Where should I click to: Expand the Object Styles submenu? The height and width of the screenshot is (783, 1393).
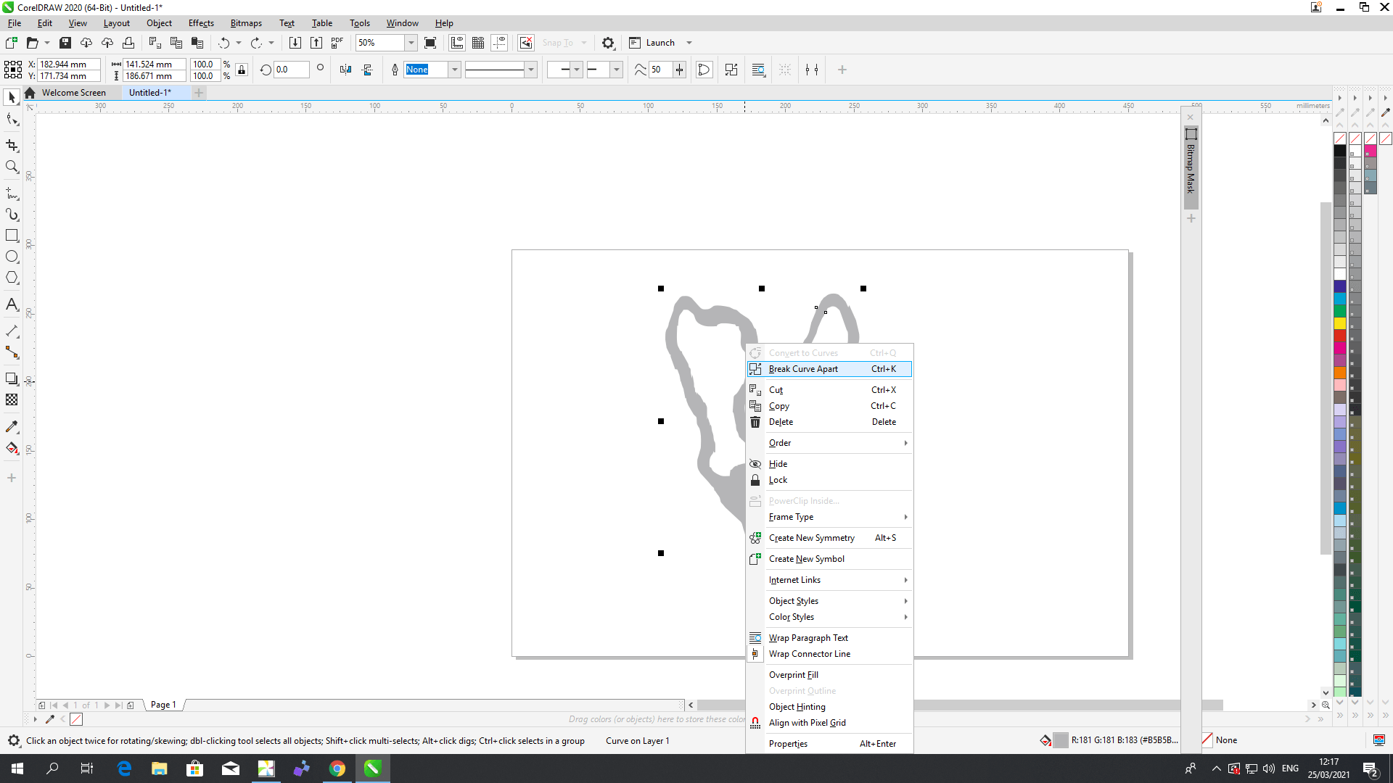point(829,601)
